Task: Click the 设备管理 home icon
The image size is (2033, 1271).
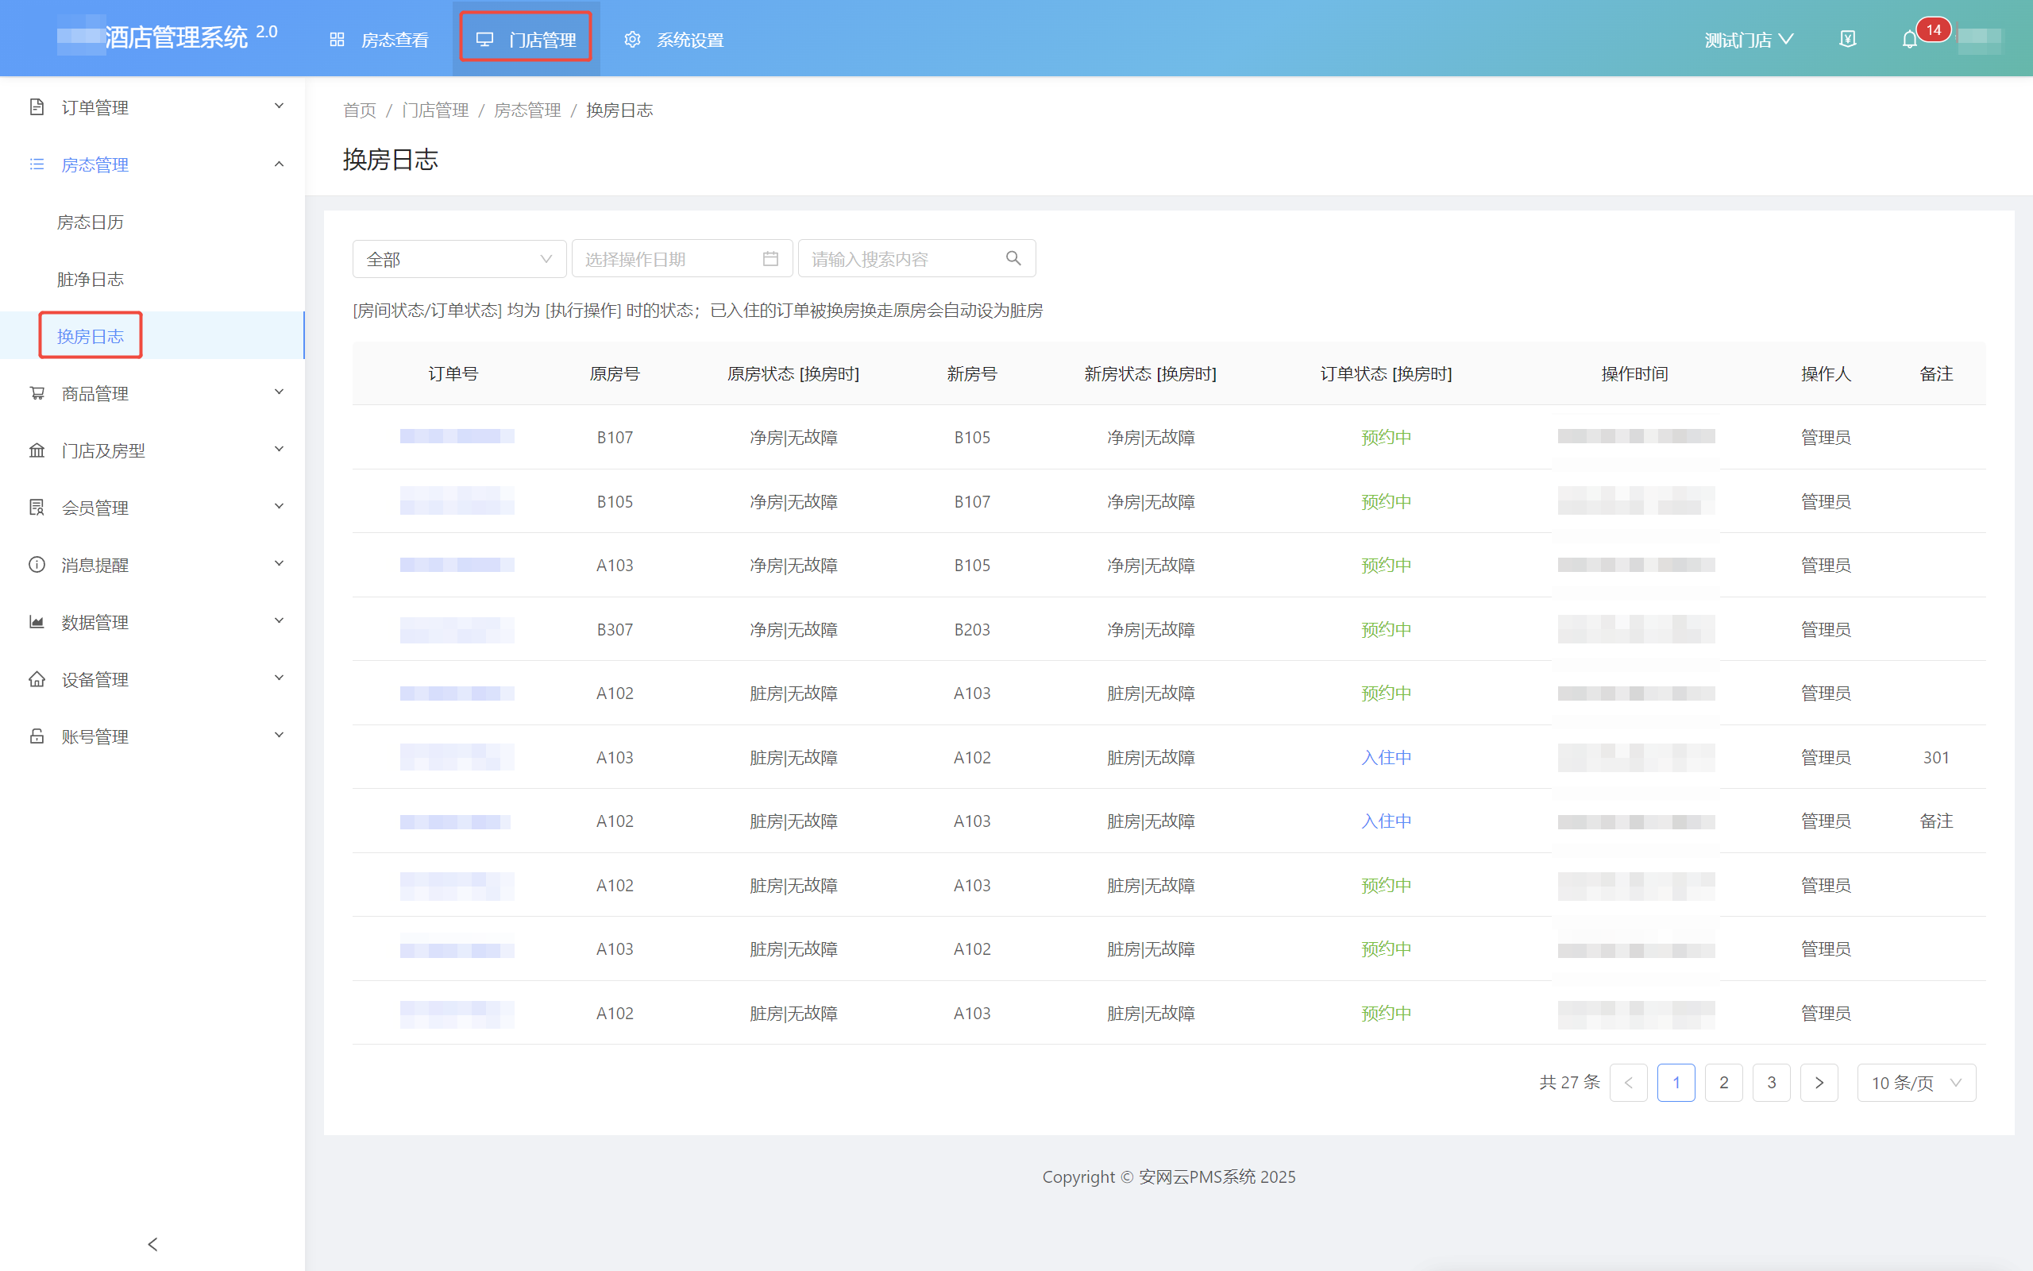Action: coord(37,678)
